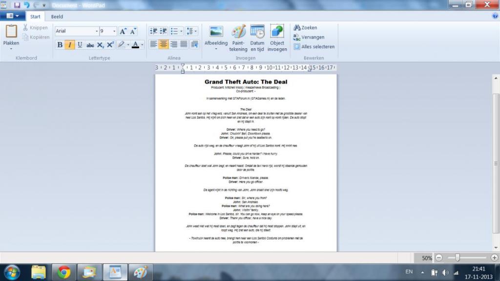Toggle superscript formatting
Viewport: 500px width, 281px height.
tap(110, 45)
